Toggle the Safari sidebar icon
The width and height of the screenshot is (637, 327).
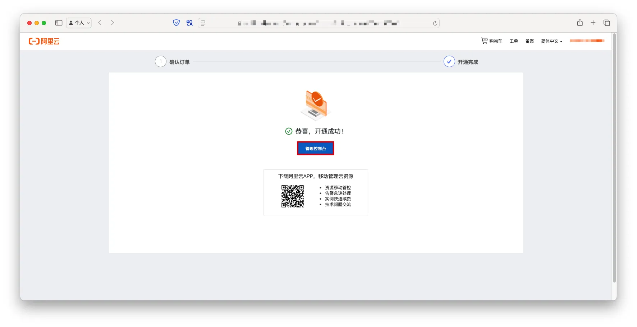click(x=59, y=23)
